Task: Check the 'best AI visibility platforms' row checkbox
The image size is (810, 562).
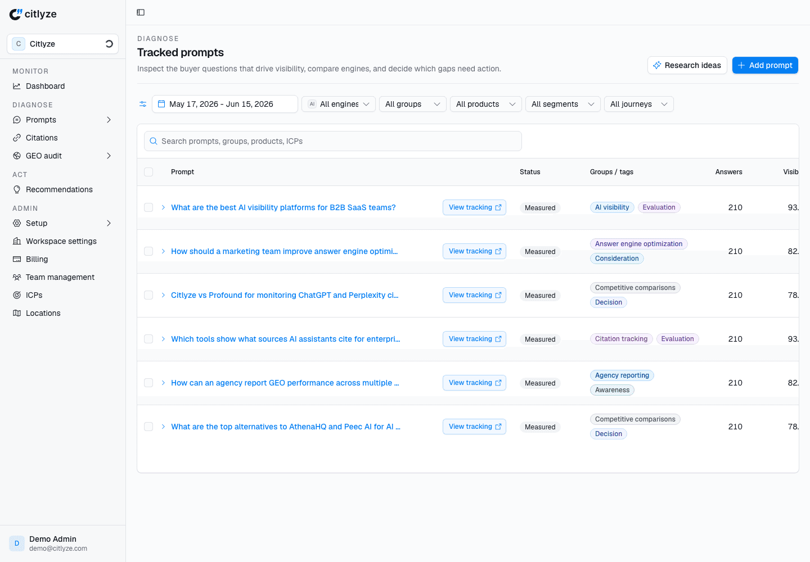Action: pos(148,207)
